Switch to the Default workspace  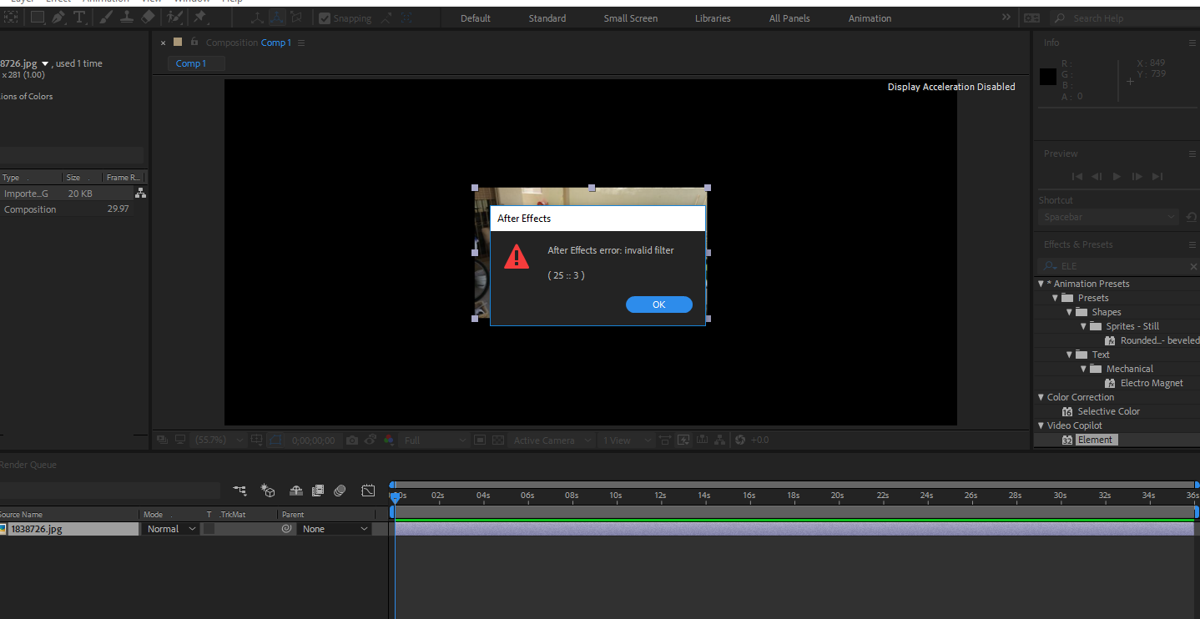click(476, 18)
